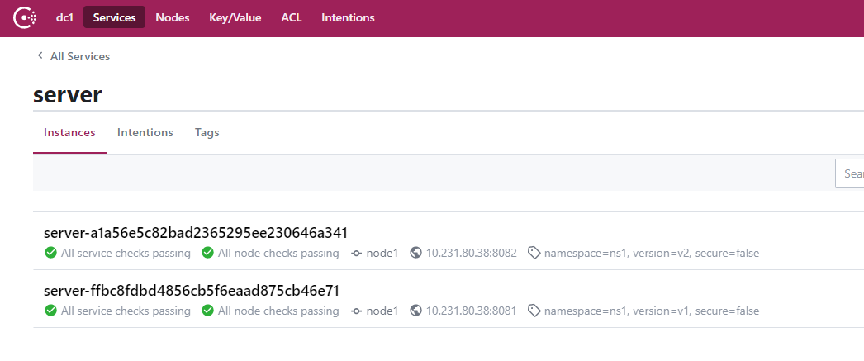This screenshot has width=864, height=361.
Task: Click the green service check icon for server-a1a56e5c
Action: click(x=50, y=253)
